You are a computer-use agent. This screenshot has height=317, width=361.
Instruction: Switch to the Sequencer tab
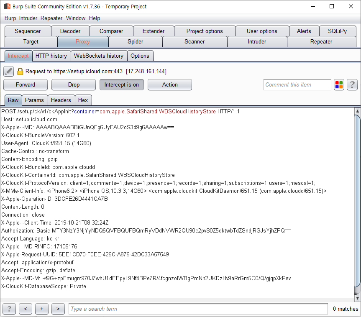point(28,31)
